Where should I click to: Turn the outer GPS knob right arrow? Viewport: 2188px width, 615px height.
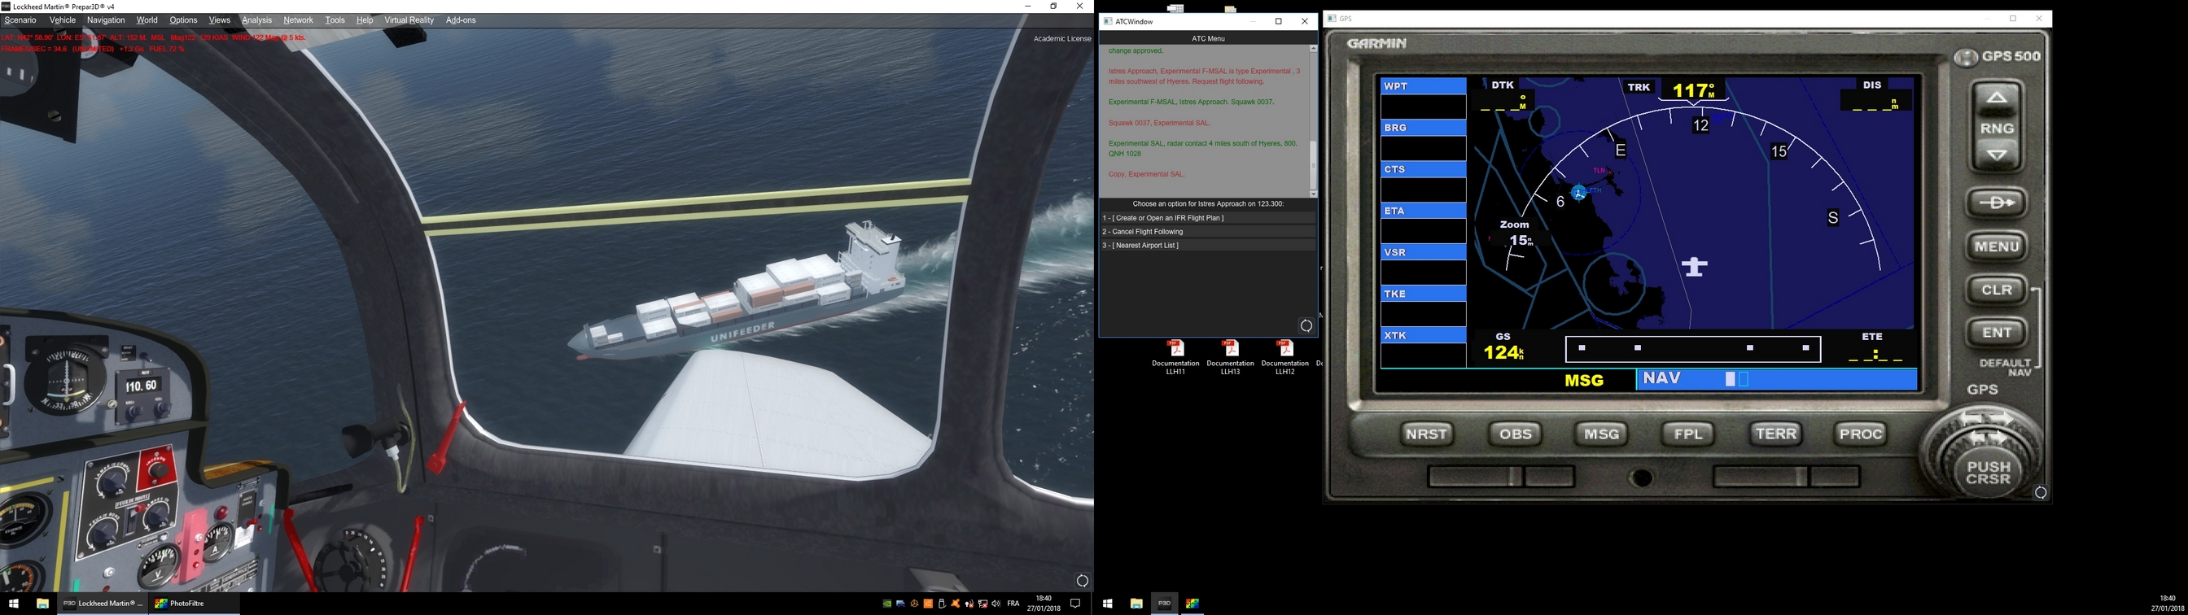click(x=2002, y=420)
